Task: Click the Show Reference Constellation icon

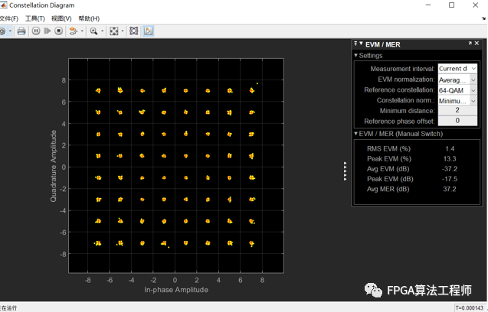Action: coord(133,31)
